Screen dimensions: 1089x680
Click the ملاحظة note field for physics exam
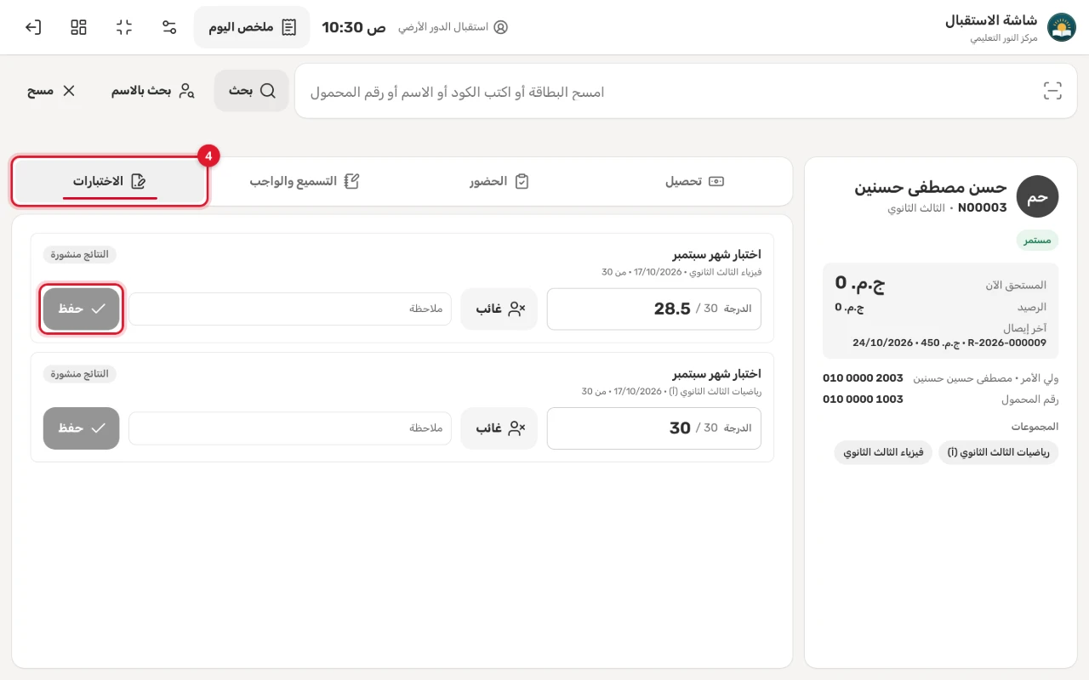pos(290,309)
